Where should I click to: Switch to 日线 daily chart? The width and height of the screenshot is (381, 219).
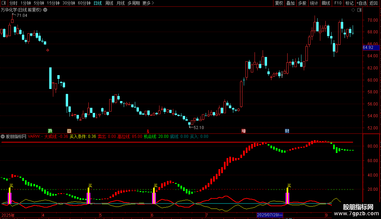pos(98,3)
